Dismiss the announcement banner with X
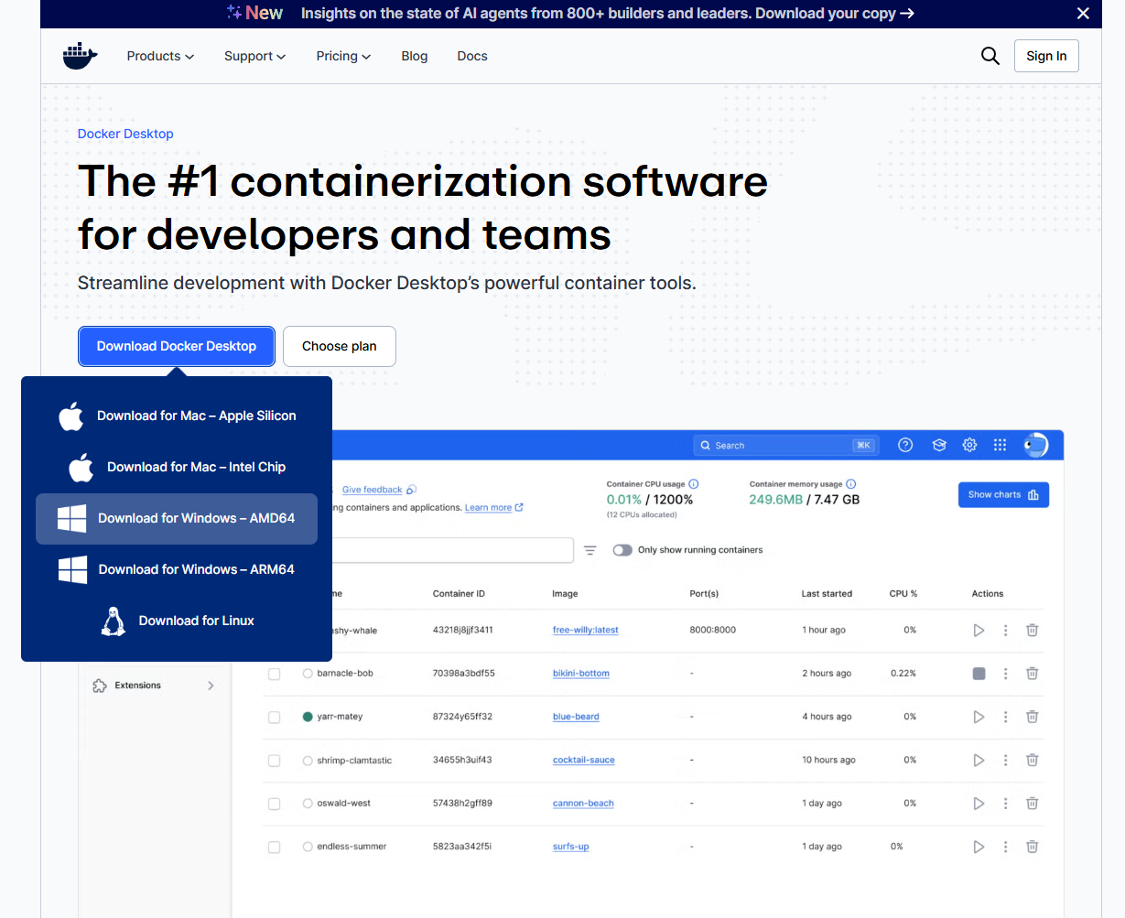This screenshot has width=1125, height=918. click(1083, 14)
